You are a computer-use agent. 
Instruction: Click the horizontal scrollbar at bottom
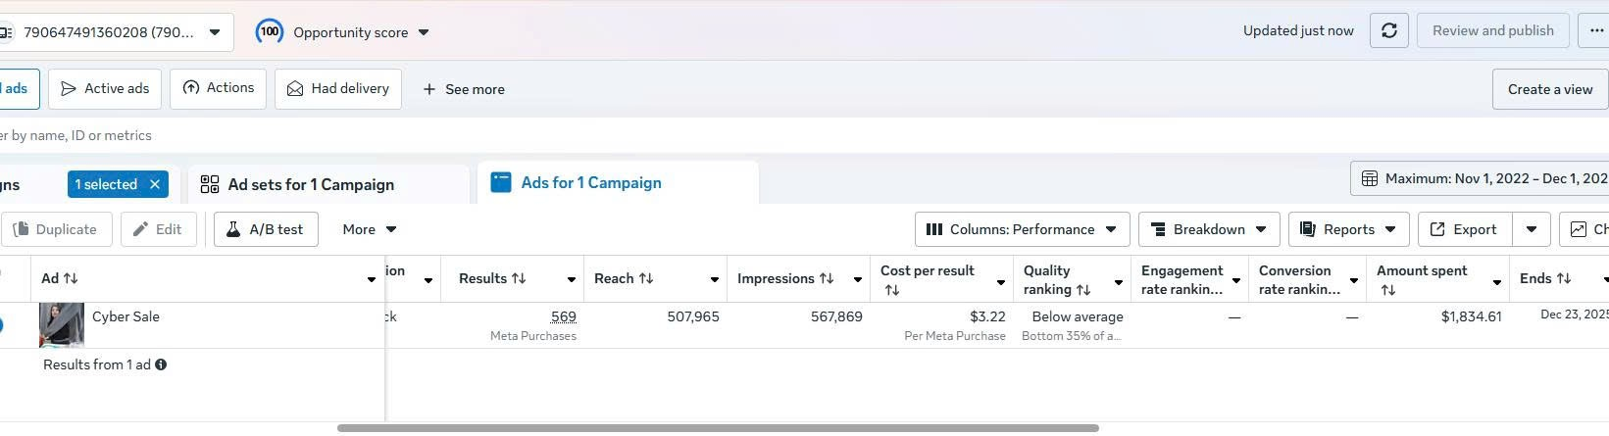(718, 428)
